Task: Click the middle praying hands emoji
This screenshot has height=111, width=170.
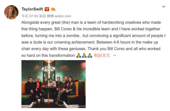Action: (x=84, y=55)
